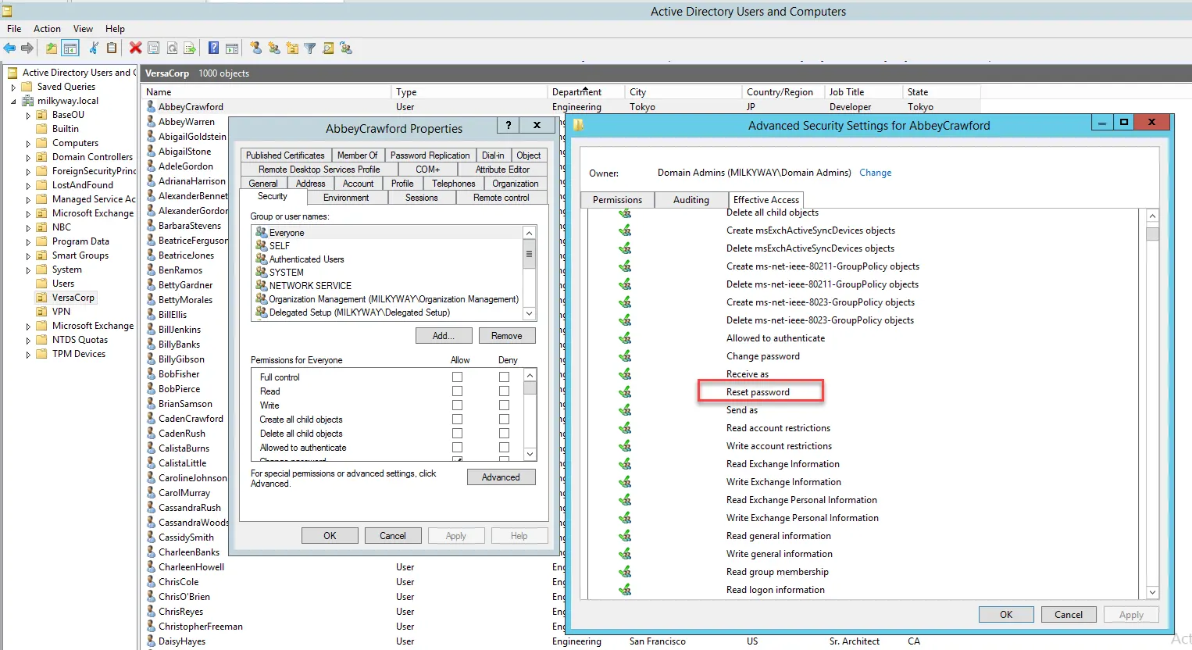
Task: Check Allow for Allowed to authenticate
Action: [x=457, y=448]
